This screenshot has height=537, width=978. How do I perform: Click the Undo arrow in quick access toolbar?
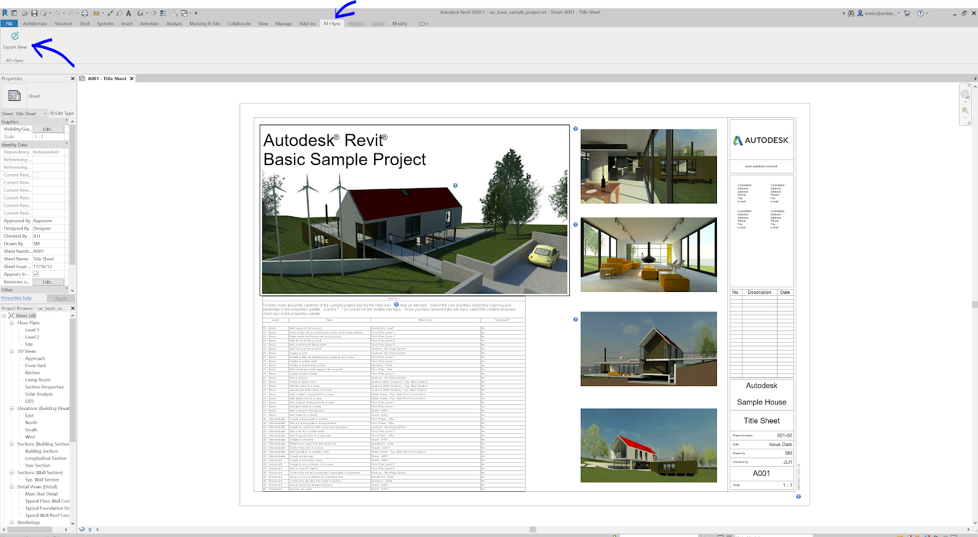tap(57, 13)
